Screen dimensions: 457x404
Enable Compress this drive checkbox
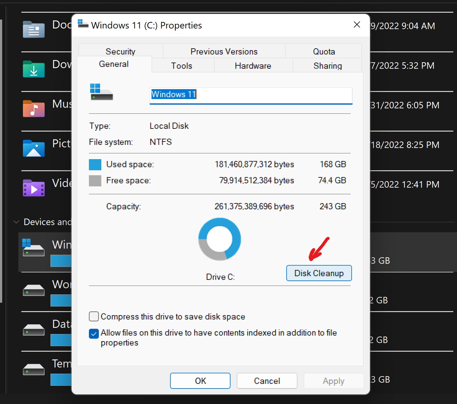[x=94, y=316]
